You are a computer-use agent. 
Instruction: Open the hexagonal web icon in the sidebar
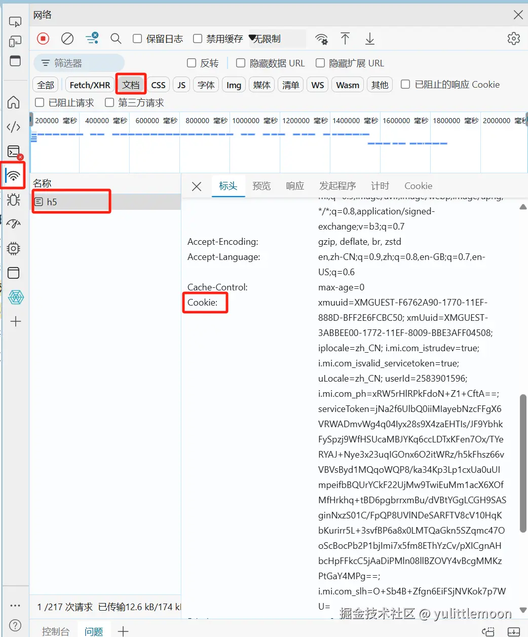coord(16,297)
